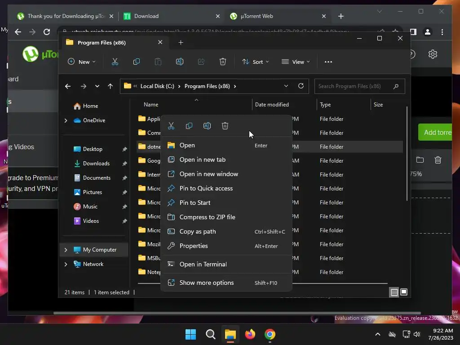Click uTorrent delete torrent trash icon
The height and width of the screenshot is (345, 460).
[438, 160]
